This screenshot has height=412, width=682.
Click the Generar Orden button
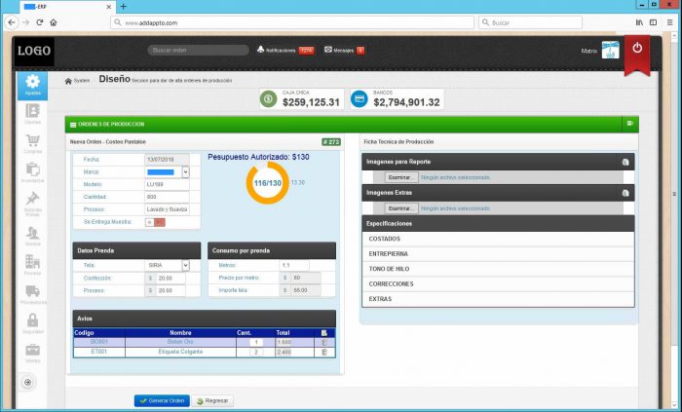tap(162, 400)
